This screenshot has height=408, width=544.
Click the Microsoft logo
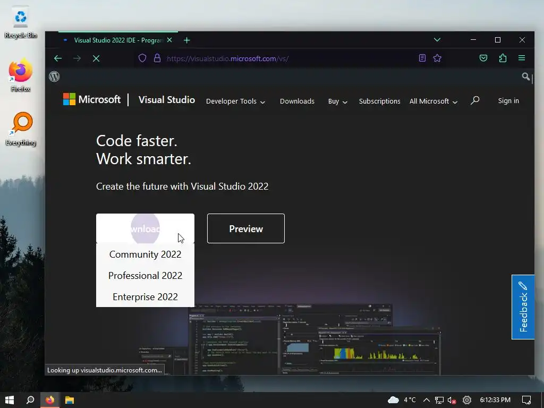91,99
